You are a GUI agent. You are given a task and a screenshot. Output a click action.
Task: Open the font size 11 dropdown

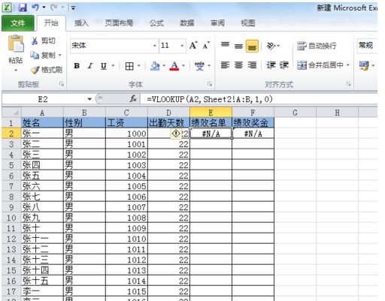pyautogui.click(x=182, y=46)
